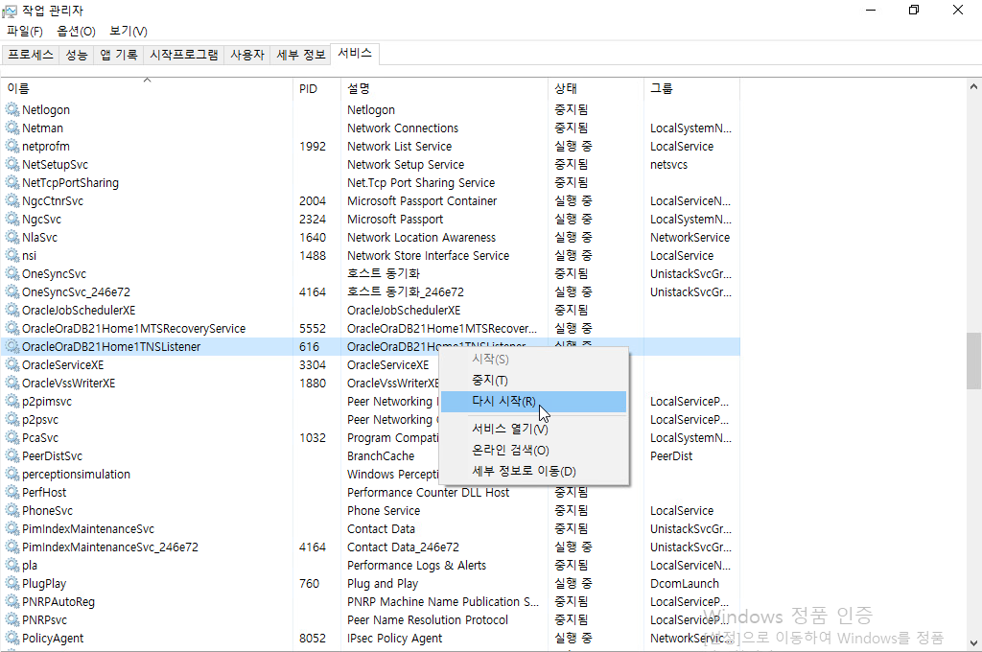Click the Network Location Awareness description
Viewport: 982px width, 652px height.
(x=422, y=238)
